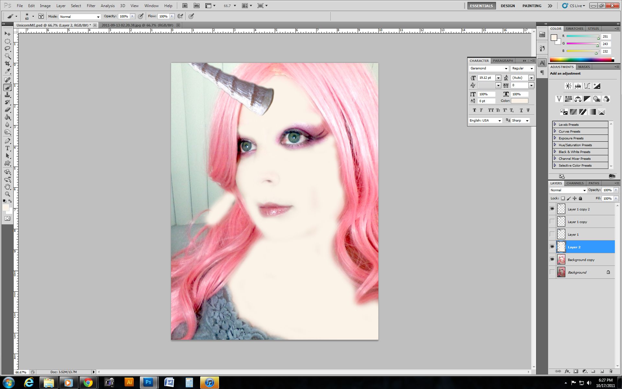Toggle Quick Mask mode
The width and height of the screenshot is (622, 389).
coord(7,218)
